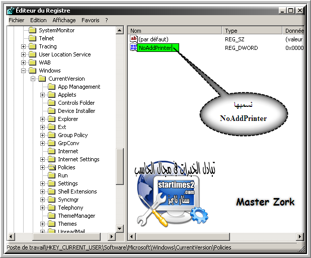Click the Controls Folder key icon

tap(51, 103)
